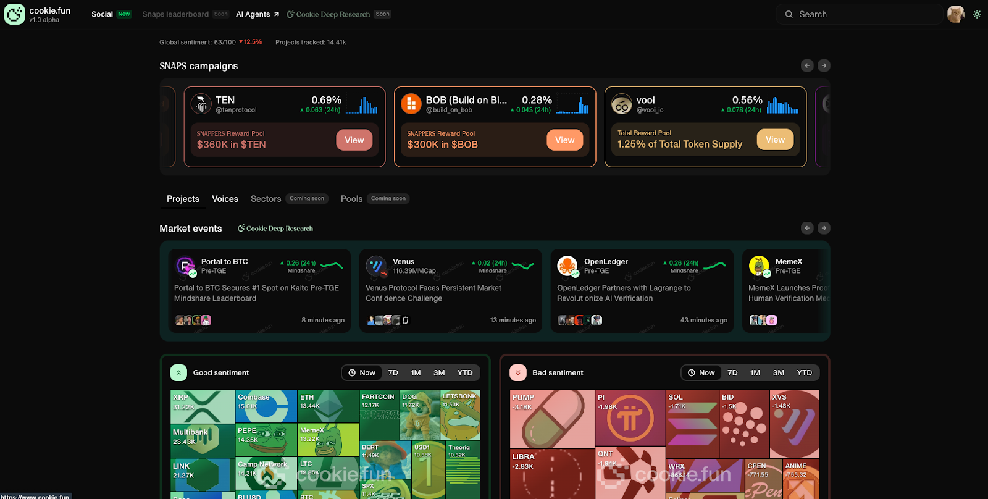Click the MemeX logo icon
Viewport: 988px width, 499px height.
[759, 266]
